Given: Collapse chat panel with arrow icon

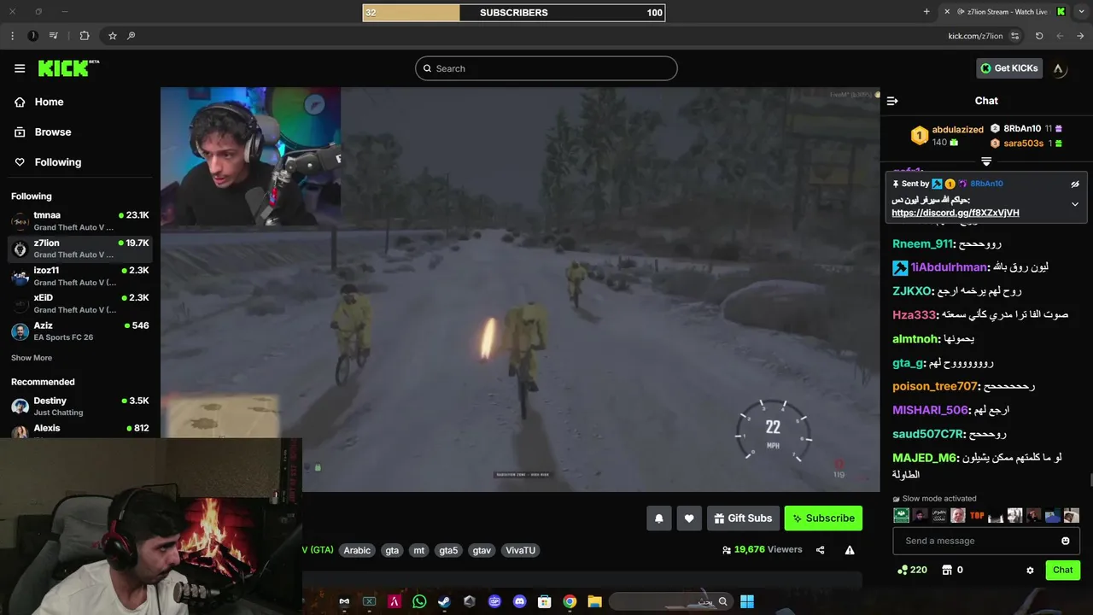Looking at the screenshot, I should tap(892, 101).
